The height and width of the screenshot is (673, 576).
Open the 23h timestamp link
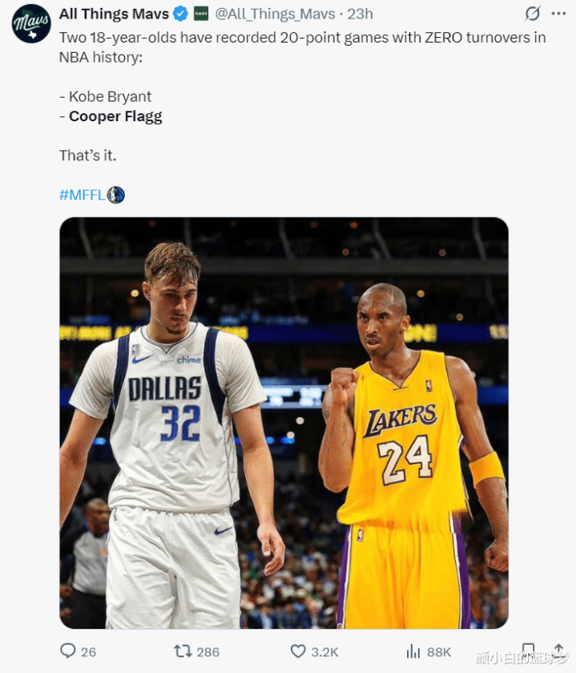(x=360, y=14)
